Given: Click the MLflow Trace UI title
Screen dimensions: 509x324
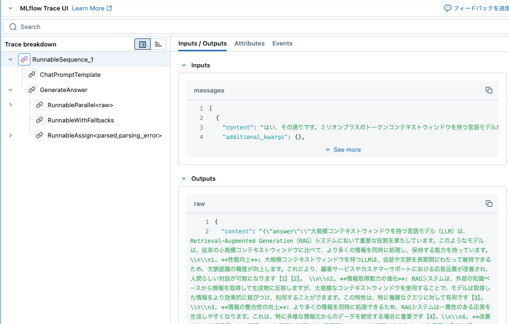Looking at the screenshot, I should tap(44, 9).
